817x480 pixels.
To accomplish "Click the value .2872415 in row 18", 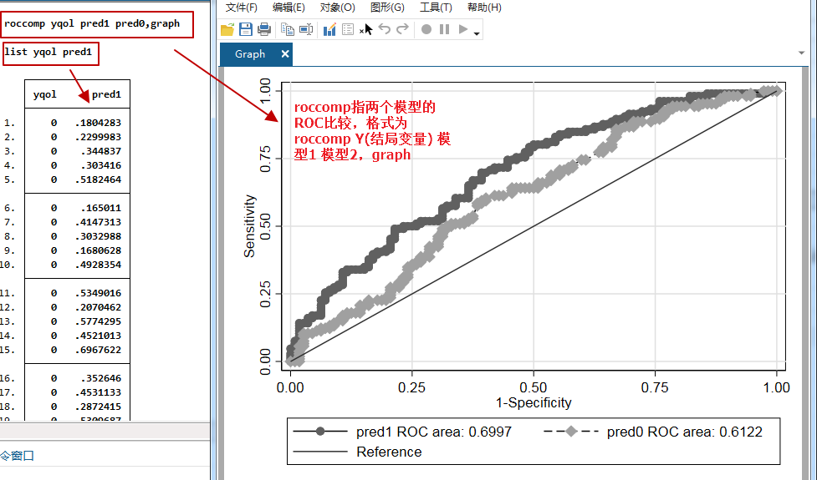I will [x=98, y=407].
